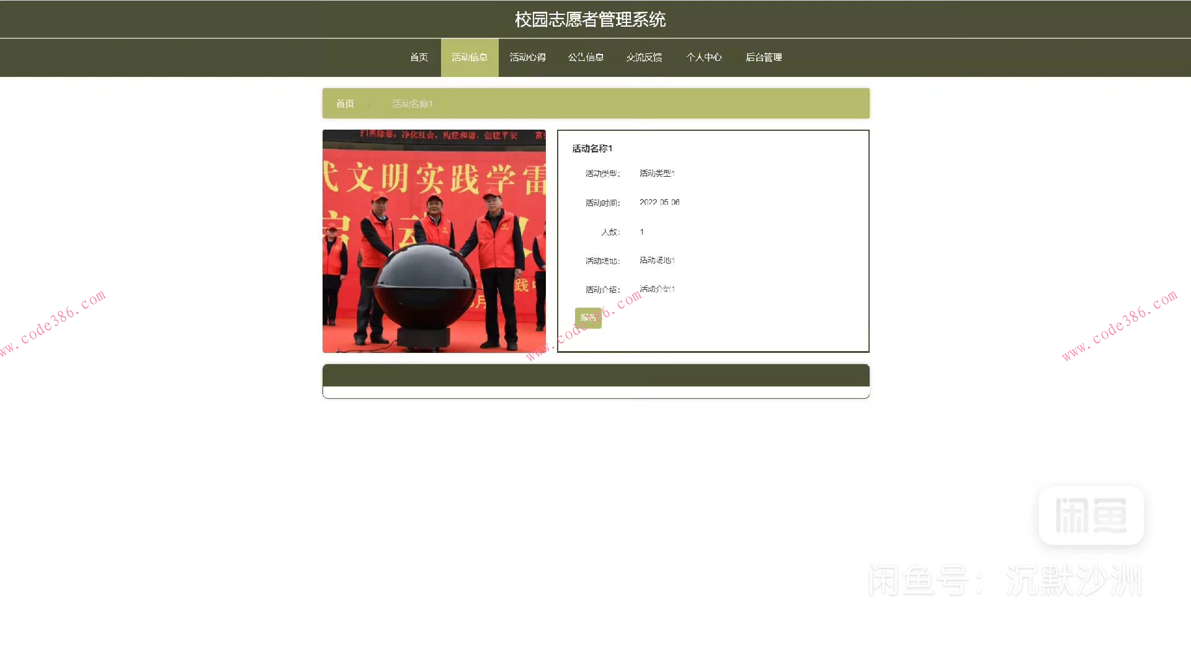This screenshot has width=1191, height=650.
Task: Open the 交流反馈 navigation item
Action: tap(645, 57)
